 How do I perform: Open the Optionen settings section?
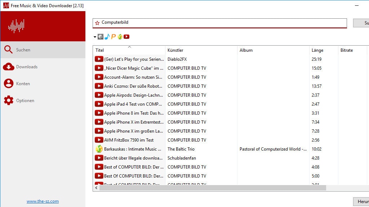click(x=43, y=101)
